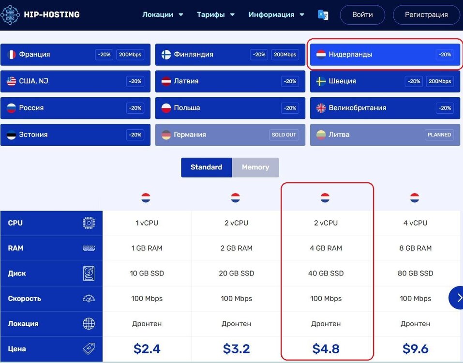Image resolution: width=463 pixels, height=363 pixels.
Task: Select the Финляндия location
Action: pyautogui.click(x=230, y=55)
